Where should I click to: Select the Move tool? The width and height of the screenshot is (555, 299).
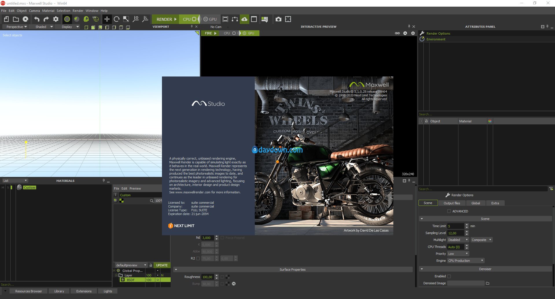[107, 19]
